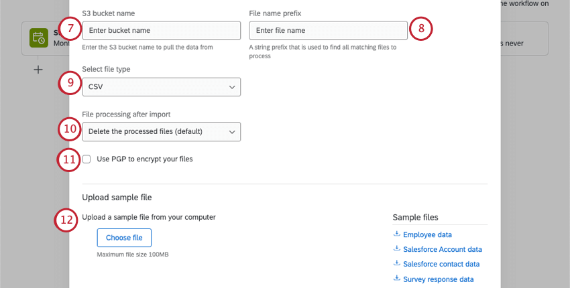Open the Survey response data link

pyautogui.click(x=439, y=280)
